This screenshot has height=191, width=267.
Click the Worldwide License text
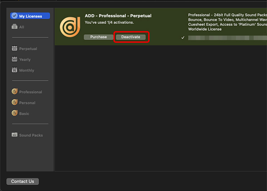click(205, 29)
